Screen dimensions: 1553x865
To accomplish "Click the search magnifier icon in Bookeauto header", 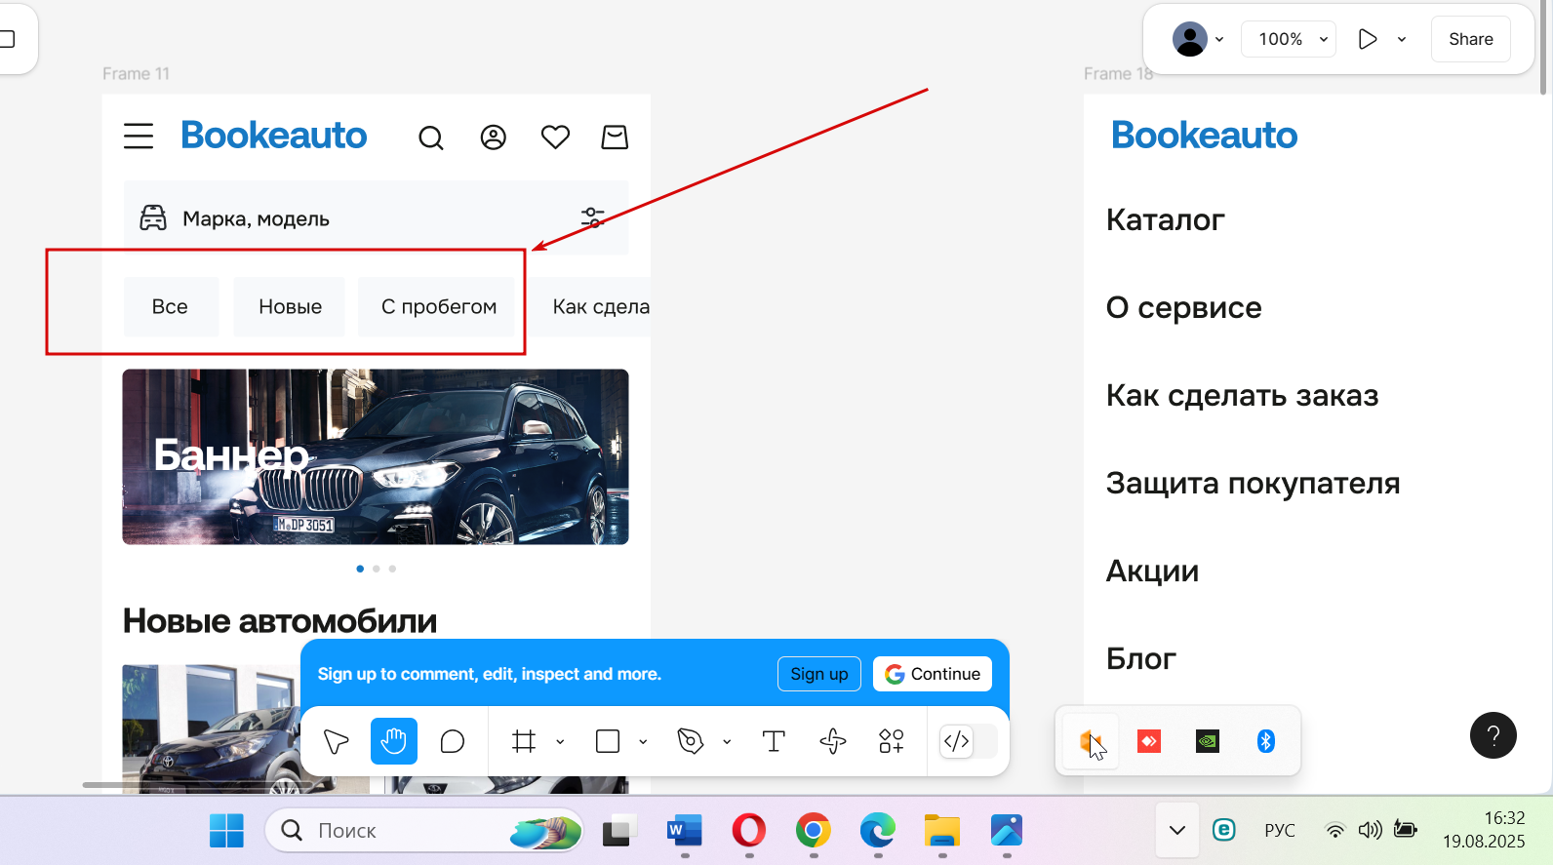I will (x=431, y=138).
